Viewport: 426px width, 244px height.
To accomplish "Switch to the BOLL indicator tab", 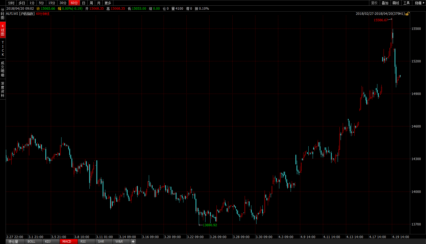I will click(x=31, y=242).
